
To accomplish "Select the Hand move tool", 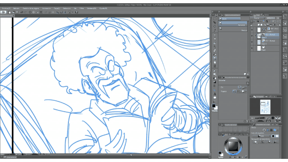I will tap(215, 62).
